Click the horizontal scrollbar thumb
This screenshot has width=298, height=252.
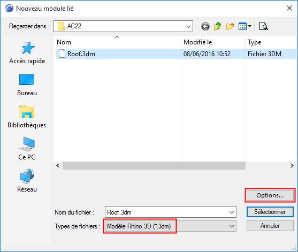click(154, 165)
